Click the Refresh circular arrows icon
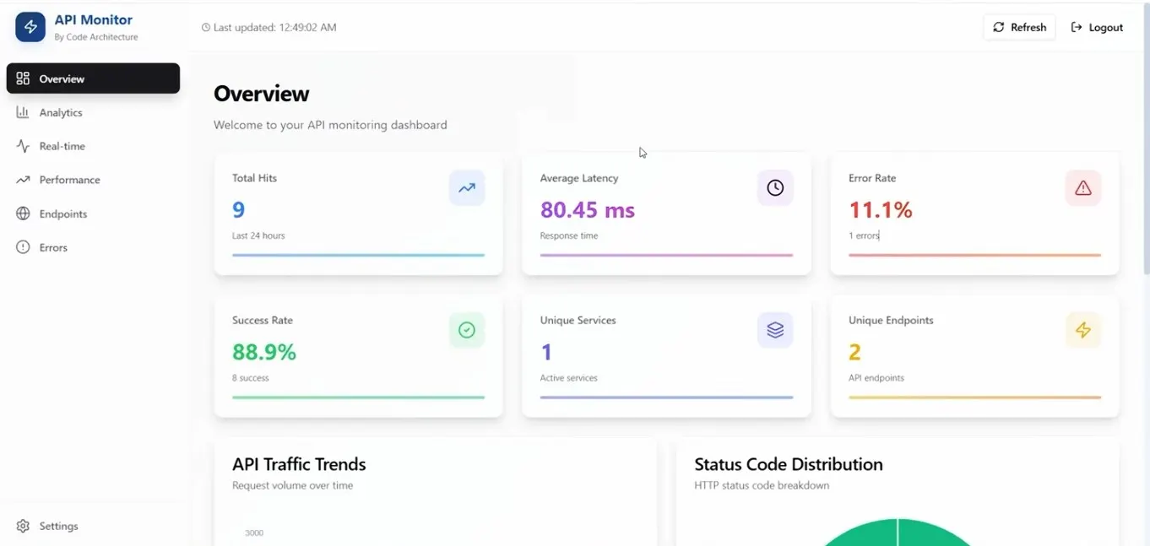Viewport: 1150px width, 546px height. [x=999, y=27]
